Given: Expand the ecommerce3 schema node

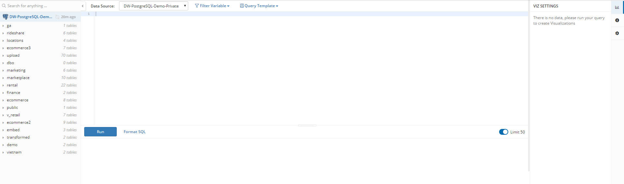Looking at the screenshot, I should click(3, 48).
